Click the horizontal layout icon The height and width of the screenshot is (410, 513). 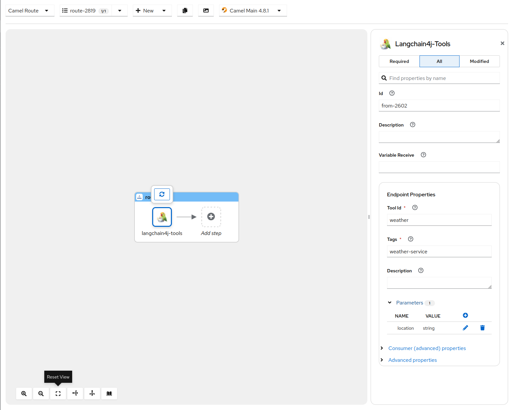(75, 393)
